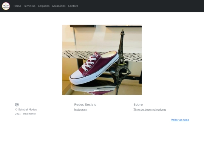
Task: Open the Feminino menu item
Action: pos(29,6)
